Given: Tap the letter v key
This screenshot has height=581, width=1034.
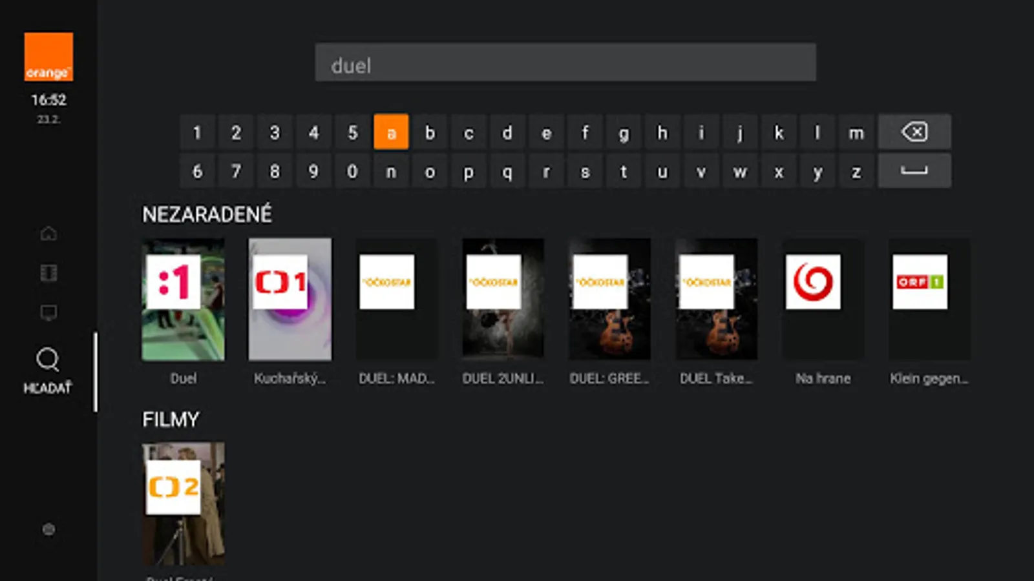Looking at the screenshot, I should [701, 171].
